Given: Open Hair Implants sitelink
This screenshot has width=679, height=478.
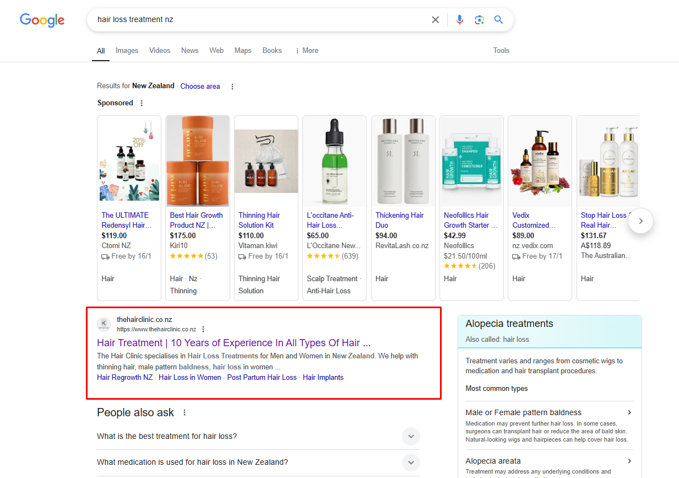Looking at the screenshot, I should pyautogui.click(x=323, y=378).
